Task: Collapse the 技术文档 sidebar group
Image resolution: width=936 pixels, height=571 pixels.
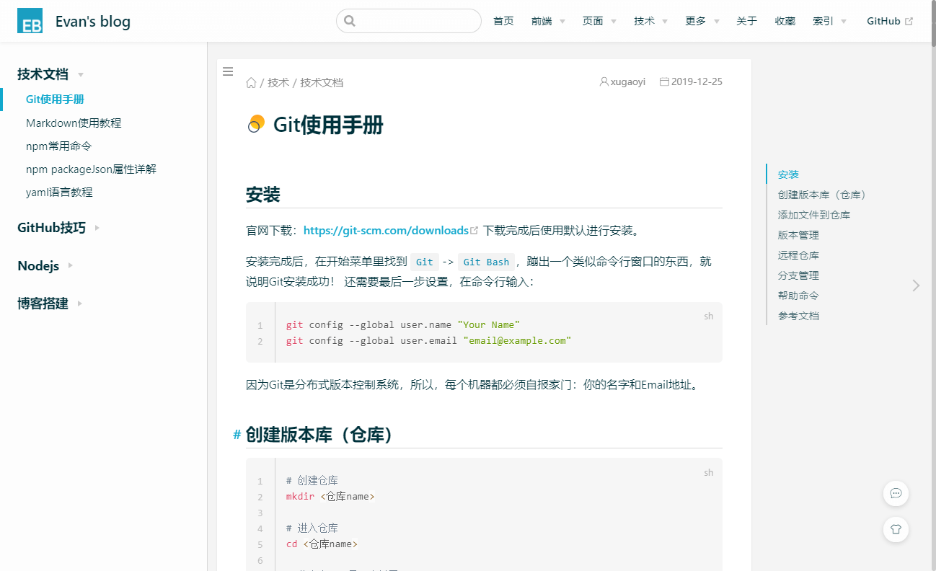Action: [50, 74]
